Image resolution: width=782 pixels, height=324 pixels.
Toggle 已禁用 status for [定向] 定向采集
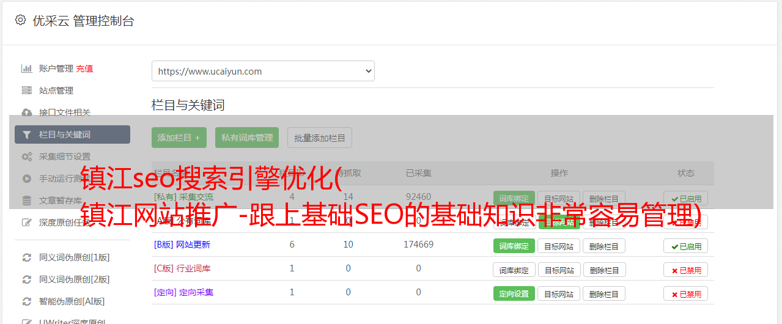[x=686, y=293]
